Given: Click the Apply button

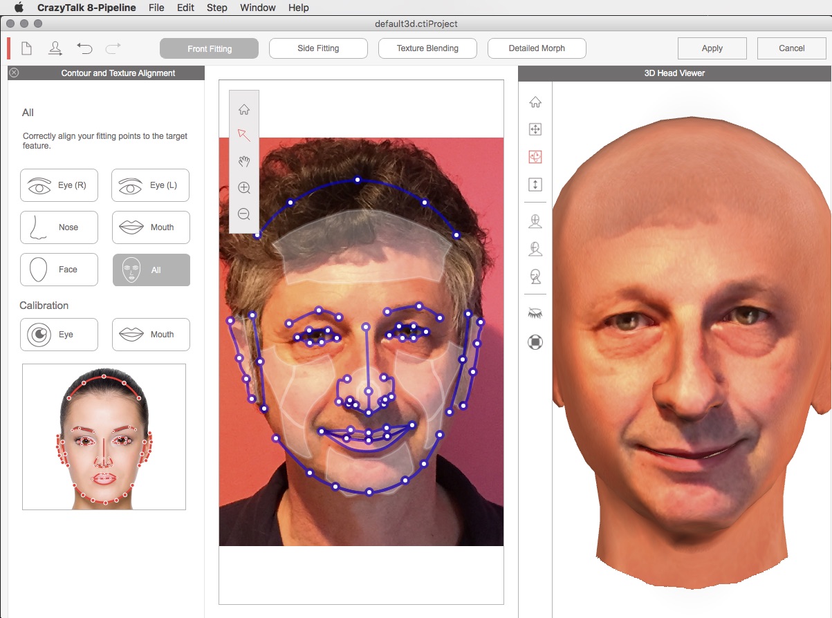Looking at the screenshot, I should [x=712, y=48].
